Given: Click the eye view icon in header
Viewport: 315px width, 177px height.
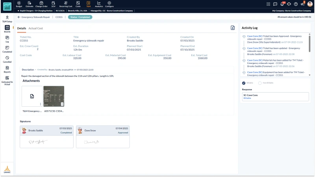Looking at the screenshot, I should (x=289, y=4).
